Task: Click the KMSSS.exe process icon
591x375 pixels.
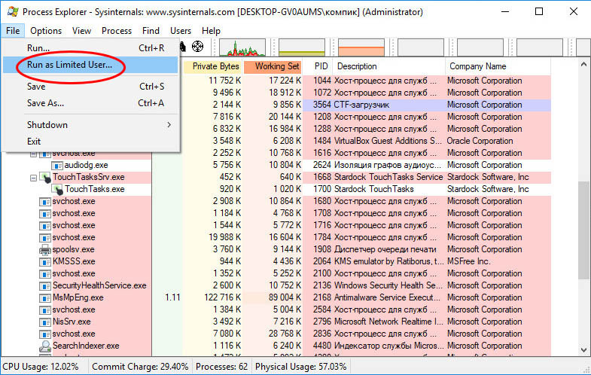Action: point(45,261)
